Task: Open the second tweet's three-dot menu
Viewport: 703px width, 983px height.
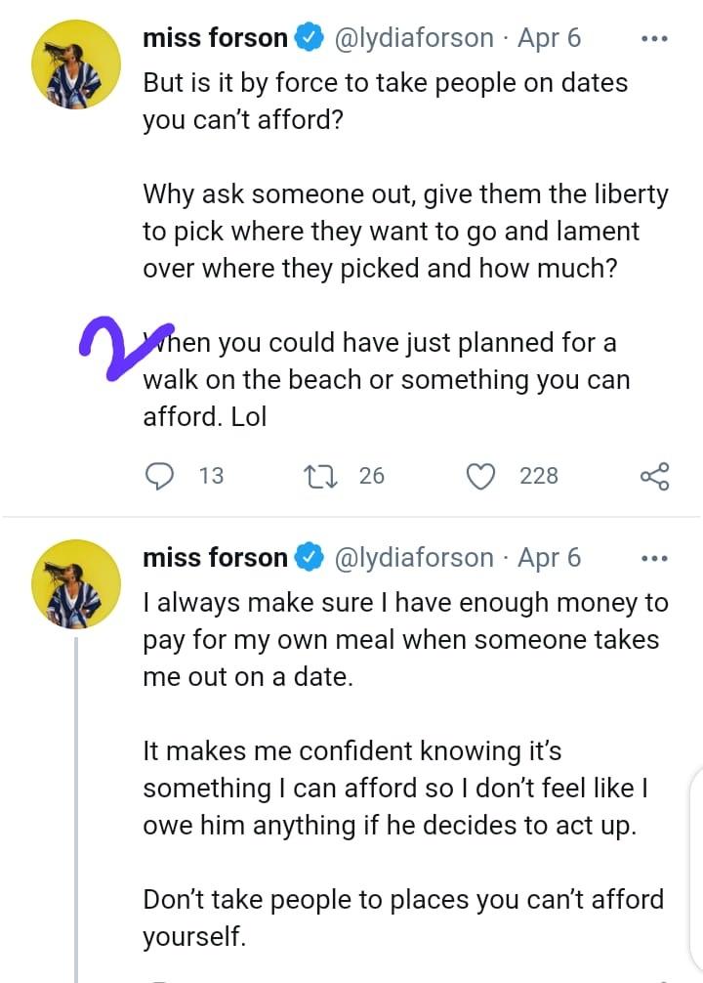Action: click(653, 558)
